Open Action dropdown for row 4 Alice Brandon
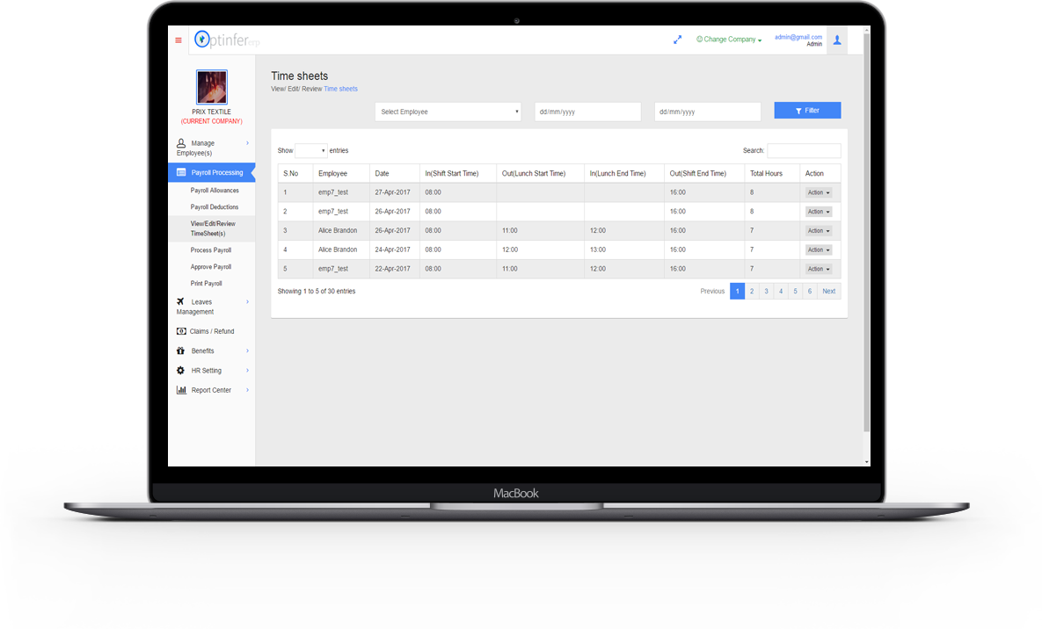This screenshot has height=629, width=1042. click(819, 250)
